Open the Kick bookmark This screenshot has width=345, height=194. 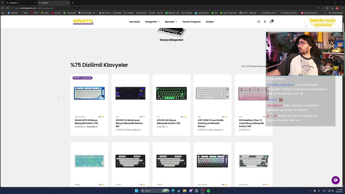click(x=214, y=13)
